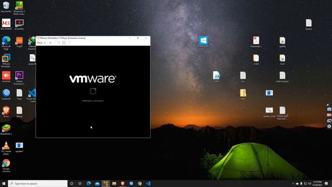The height and width of the screenshot is (187, 332).
Task: Select the update_script file on desktop
Action: click(x=269, y=112)
